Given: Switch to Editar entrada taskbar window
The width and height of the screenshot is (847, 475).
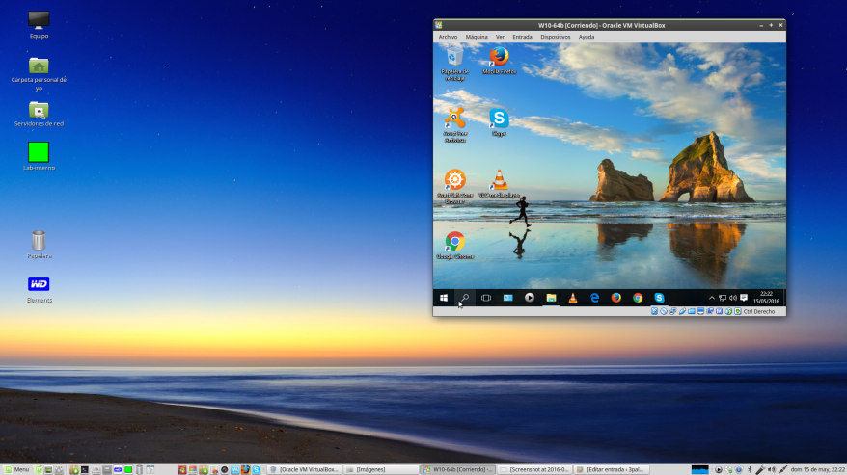Looking at the screenshot, I should coord(611,469).
